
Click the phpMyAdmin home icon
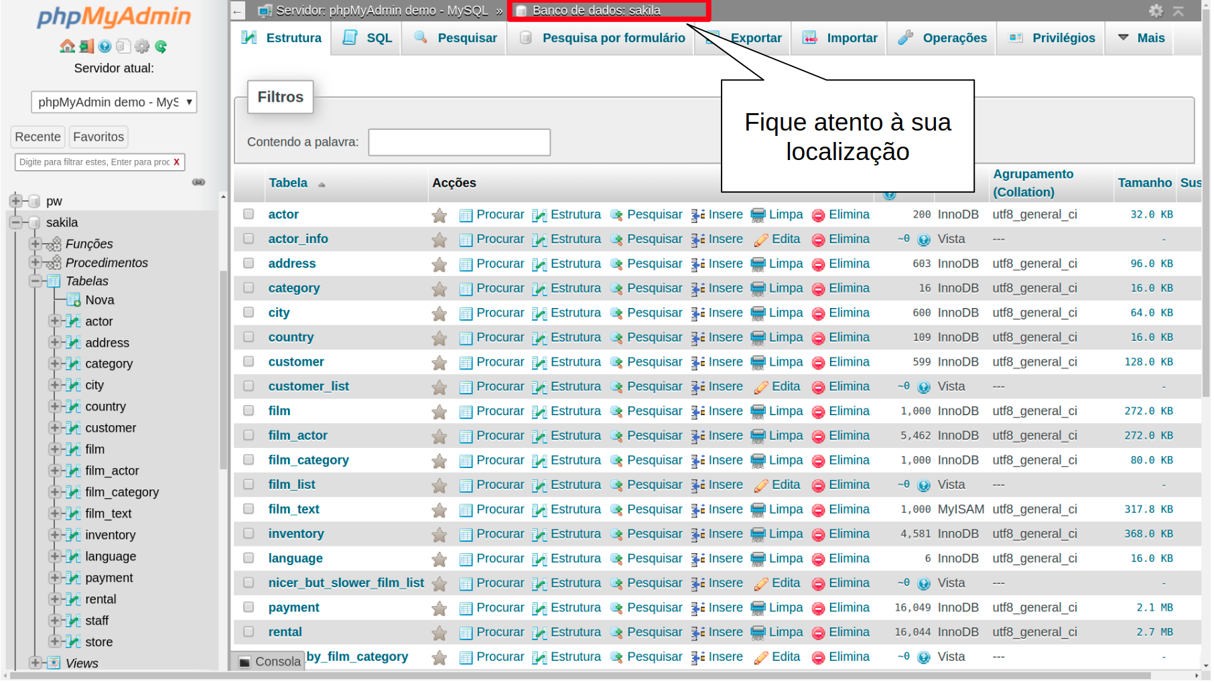(x=67, y=46)
